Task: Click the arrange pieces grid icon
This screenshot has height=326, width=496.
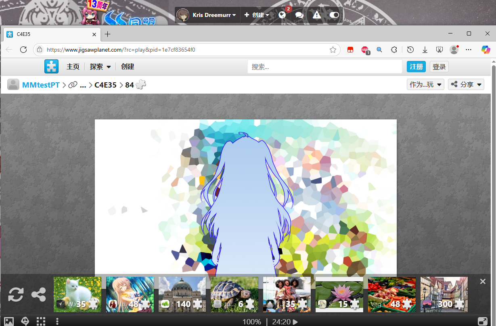Action: pyautogui.click(x=41, y=322)
